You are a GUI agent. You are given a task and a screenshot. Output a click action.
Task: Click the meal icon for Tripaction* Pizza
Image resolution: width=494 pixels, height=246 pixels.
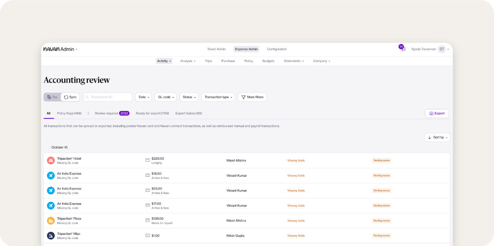pos(51,221)
